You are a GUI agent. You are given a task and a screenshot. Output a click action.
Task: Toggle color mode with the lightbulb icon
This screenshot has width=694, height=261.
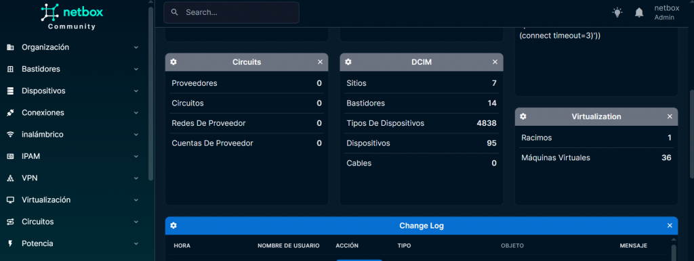pyautogui.click(x=617, y=12)
